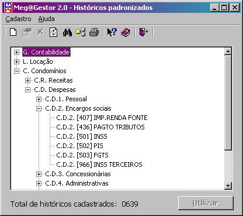Select the [501] INSS entry
Screen dimensions: 243x216
tap(82, 136)
